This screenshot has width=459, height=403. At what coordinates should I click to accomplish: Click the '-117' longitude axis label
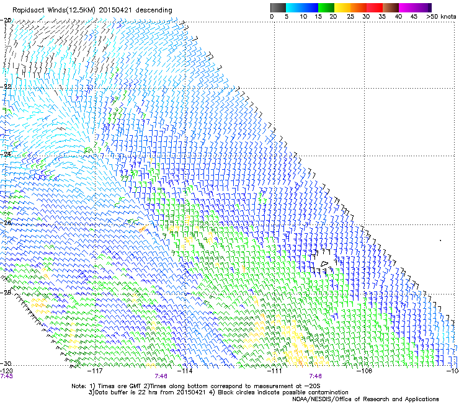[96, 371]
